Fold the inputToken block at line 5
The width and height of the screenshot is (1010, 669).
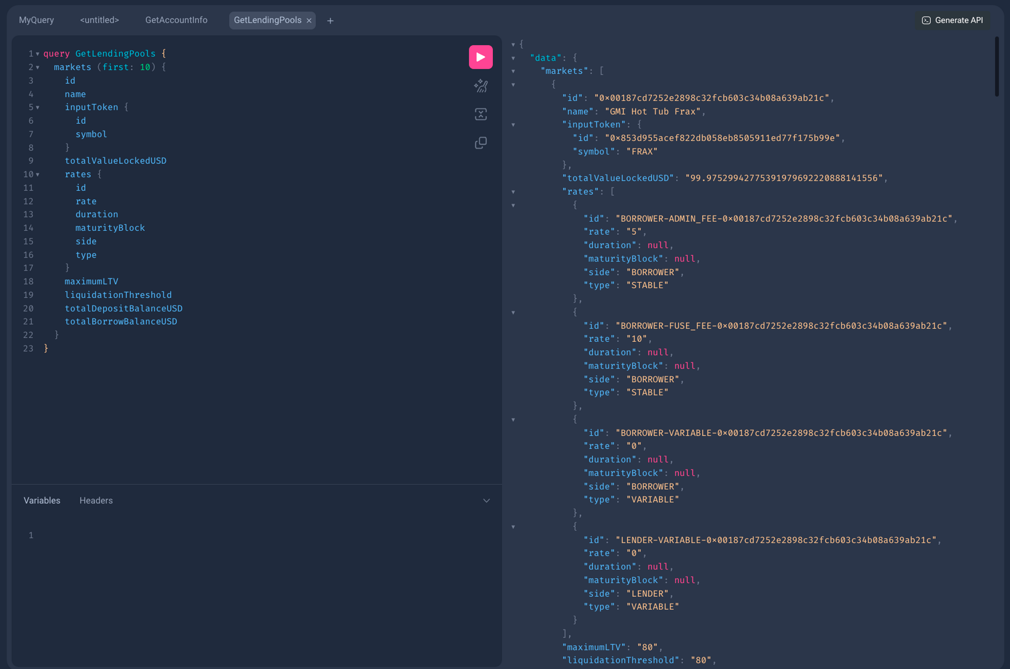coord(38,108)
